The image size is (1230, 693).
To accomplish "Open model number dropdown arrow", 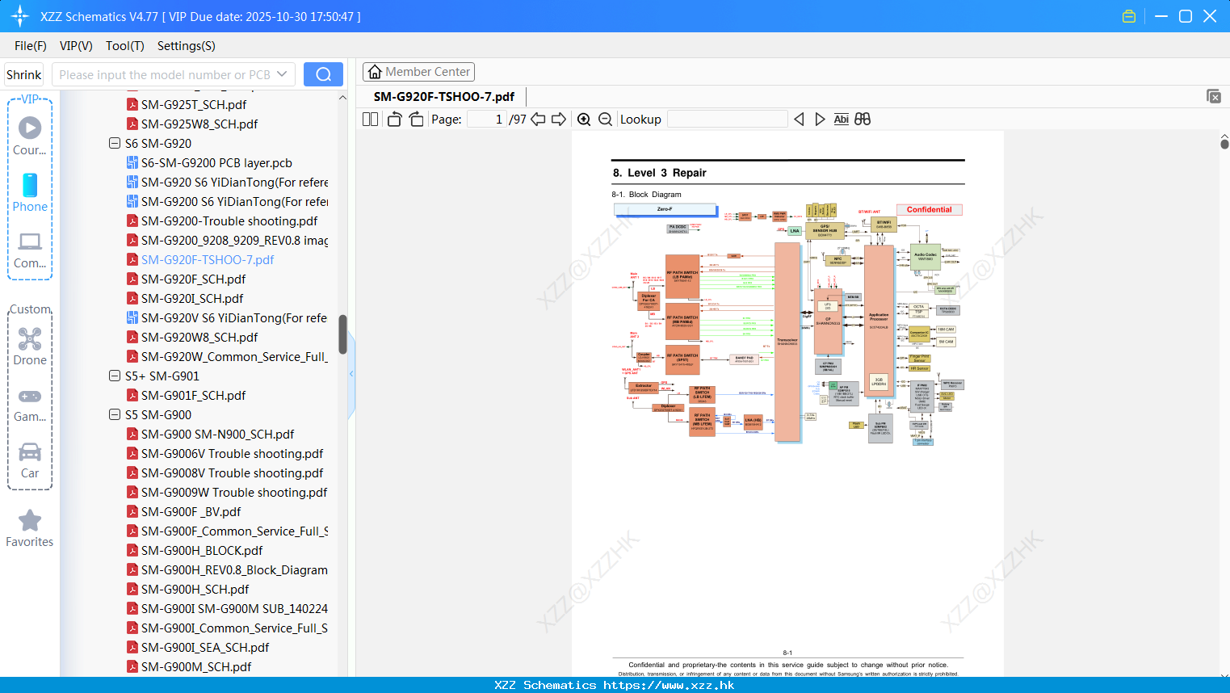I will click(282, 74).
